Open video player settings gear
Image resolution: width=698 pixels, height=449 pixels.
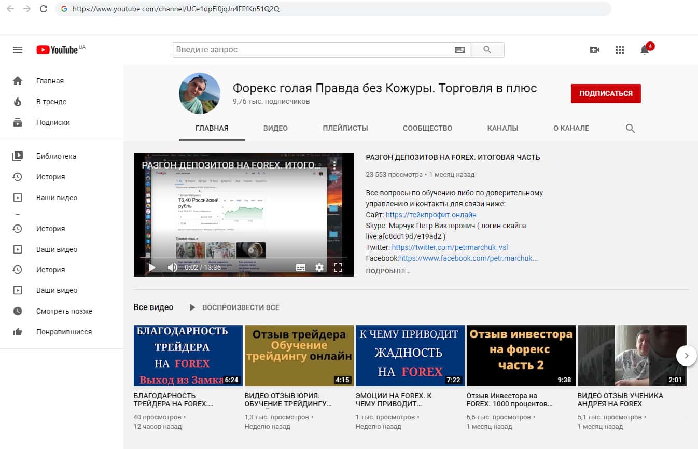pos(319,268)
